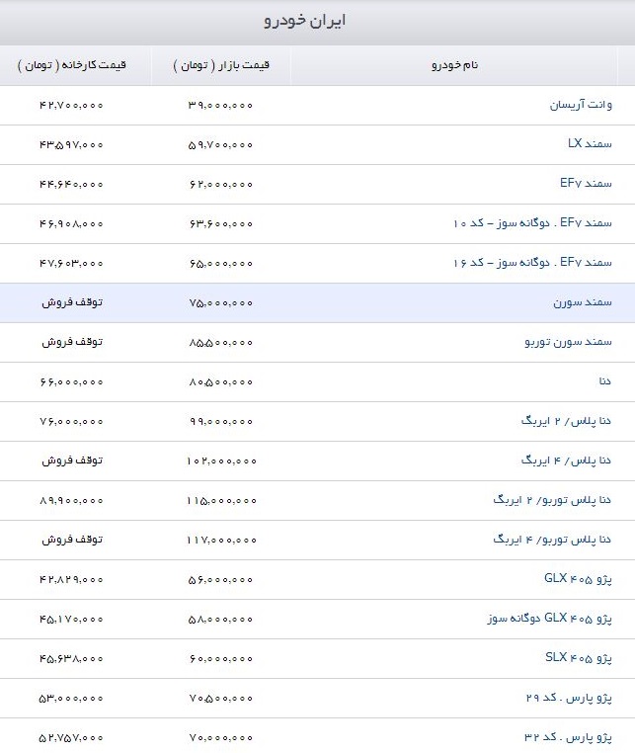Click market price of دنا پلاس توربو / 2 ایربگ
635x753 pixels.
point(220,500)
